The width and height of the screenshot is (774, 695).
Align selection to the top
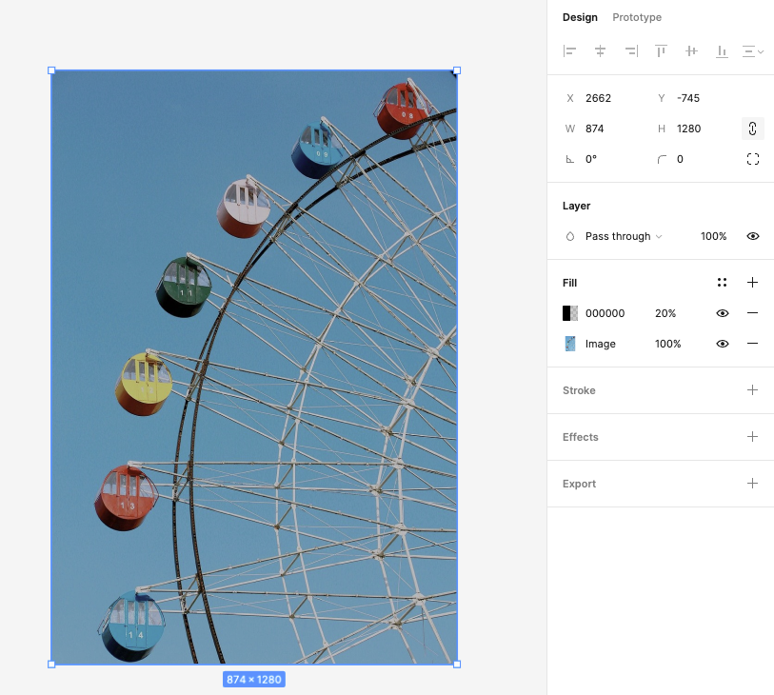pos(661,50)
